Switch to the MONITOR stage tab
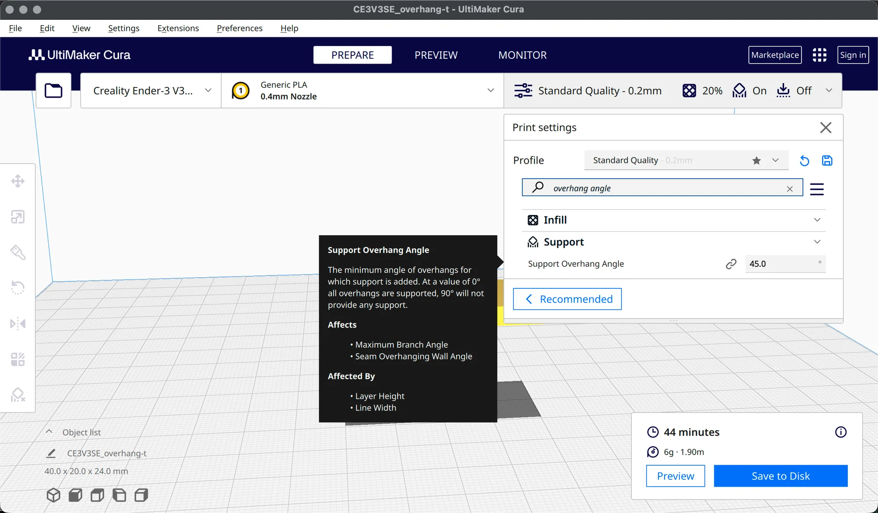The image size is (878, 513). pyautogui.click(x=522, y=55)
